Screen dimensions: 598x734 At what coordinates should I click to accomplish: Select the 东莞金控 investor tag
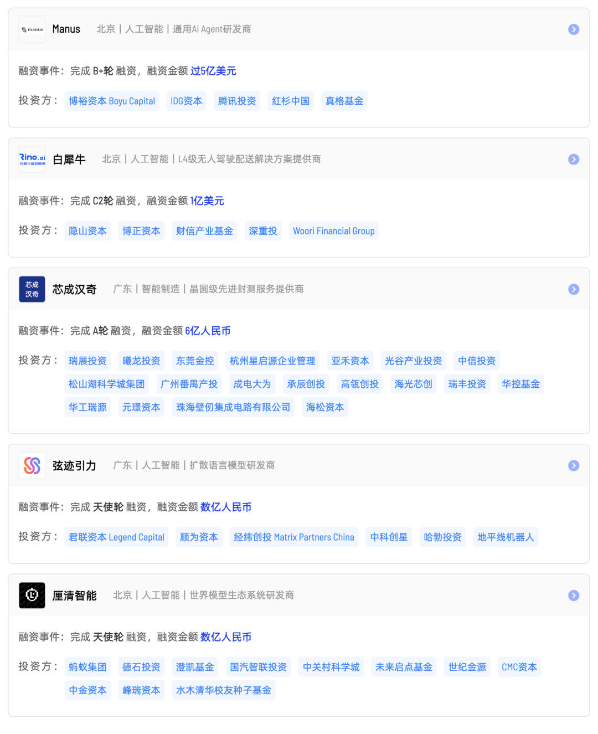(x=195, y=361)
